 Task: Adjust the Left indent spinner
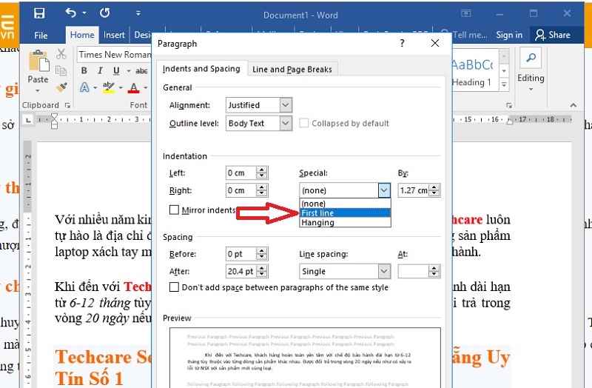[x=262, y=173]
